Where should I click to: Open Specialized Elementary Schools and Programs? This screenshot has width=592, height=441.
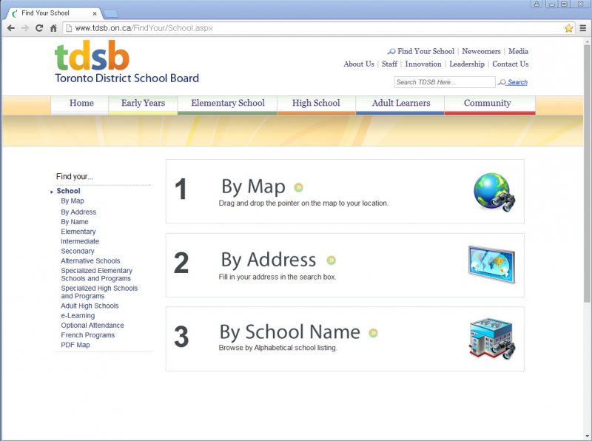point(97,275)
